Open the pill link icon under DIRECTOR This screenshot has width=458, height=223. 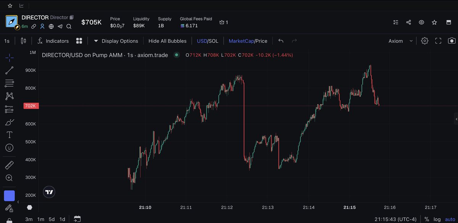click(x=34, y=27)
